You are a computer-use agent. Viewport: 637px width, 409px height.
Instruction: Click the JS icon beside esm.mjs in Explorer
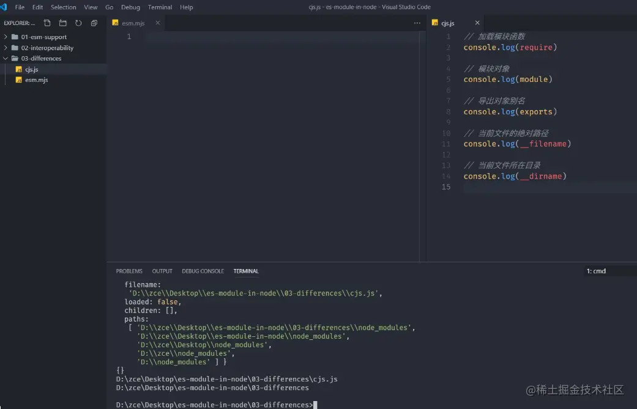pos(19,80)
